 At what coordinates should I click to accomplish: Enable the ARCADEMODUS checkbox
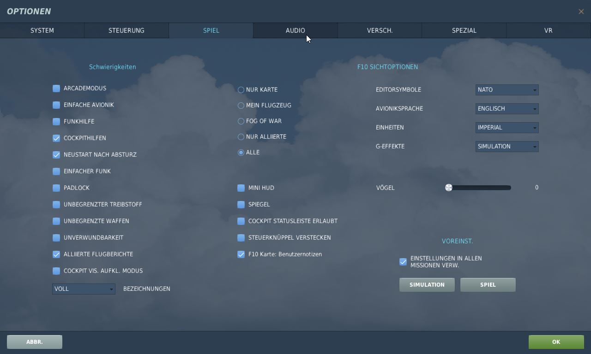[x=56, y=88]
